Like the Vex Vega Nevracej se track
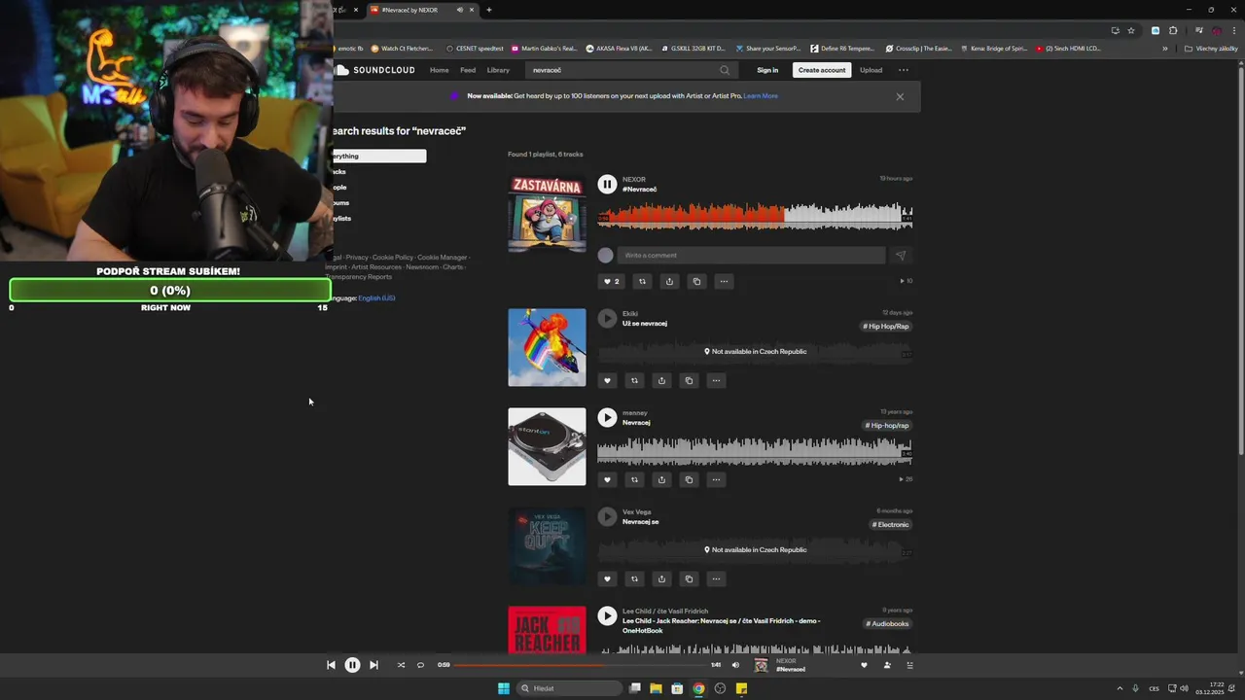The image size is (1245, 700). tap(607, 579)
